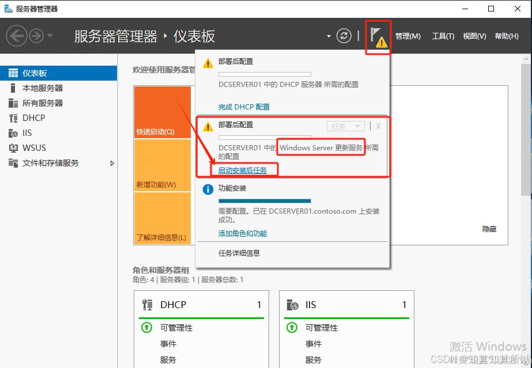Screen dimensions: 532x368
Task: Select the 新增功能(W) tile
Action: click(163, 165)
